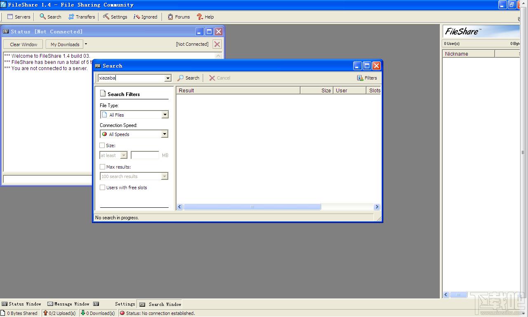
Task: Switch to the Search Window tab
Action: (x=160, y=304)
